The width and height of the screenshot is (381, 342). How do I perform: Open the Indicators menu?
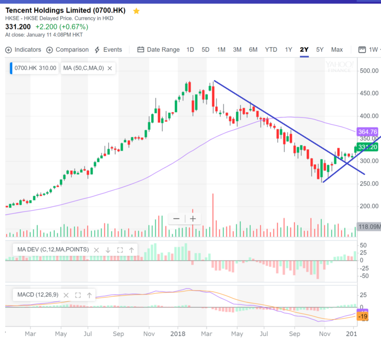click(x=23, y=50)
